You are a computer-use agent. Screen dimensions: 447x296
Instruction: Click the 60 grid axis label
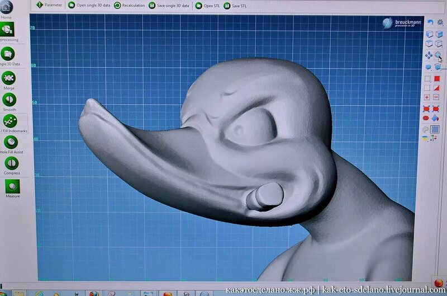[x=34, y=65]
